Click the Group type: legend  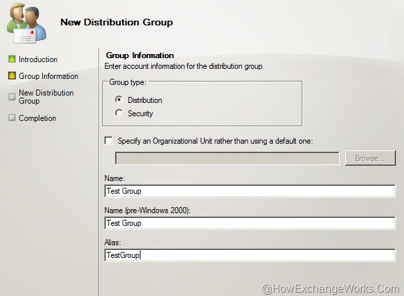128,82
